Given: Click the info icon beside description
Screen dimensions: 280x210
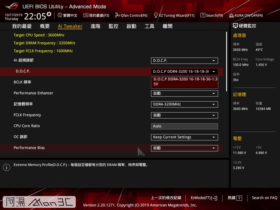Looking at the screenshot, I should tap(7, 167).
